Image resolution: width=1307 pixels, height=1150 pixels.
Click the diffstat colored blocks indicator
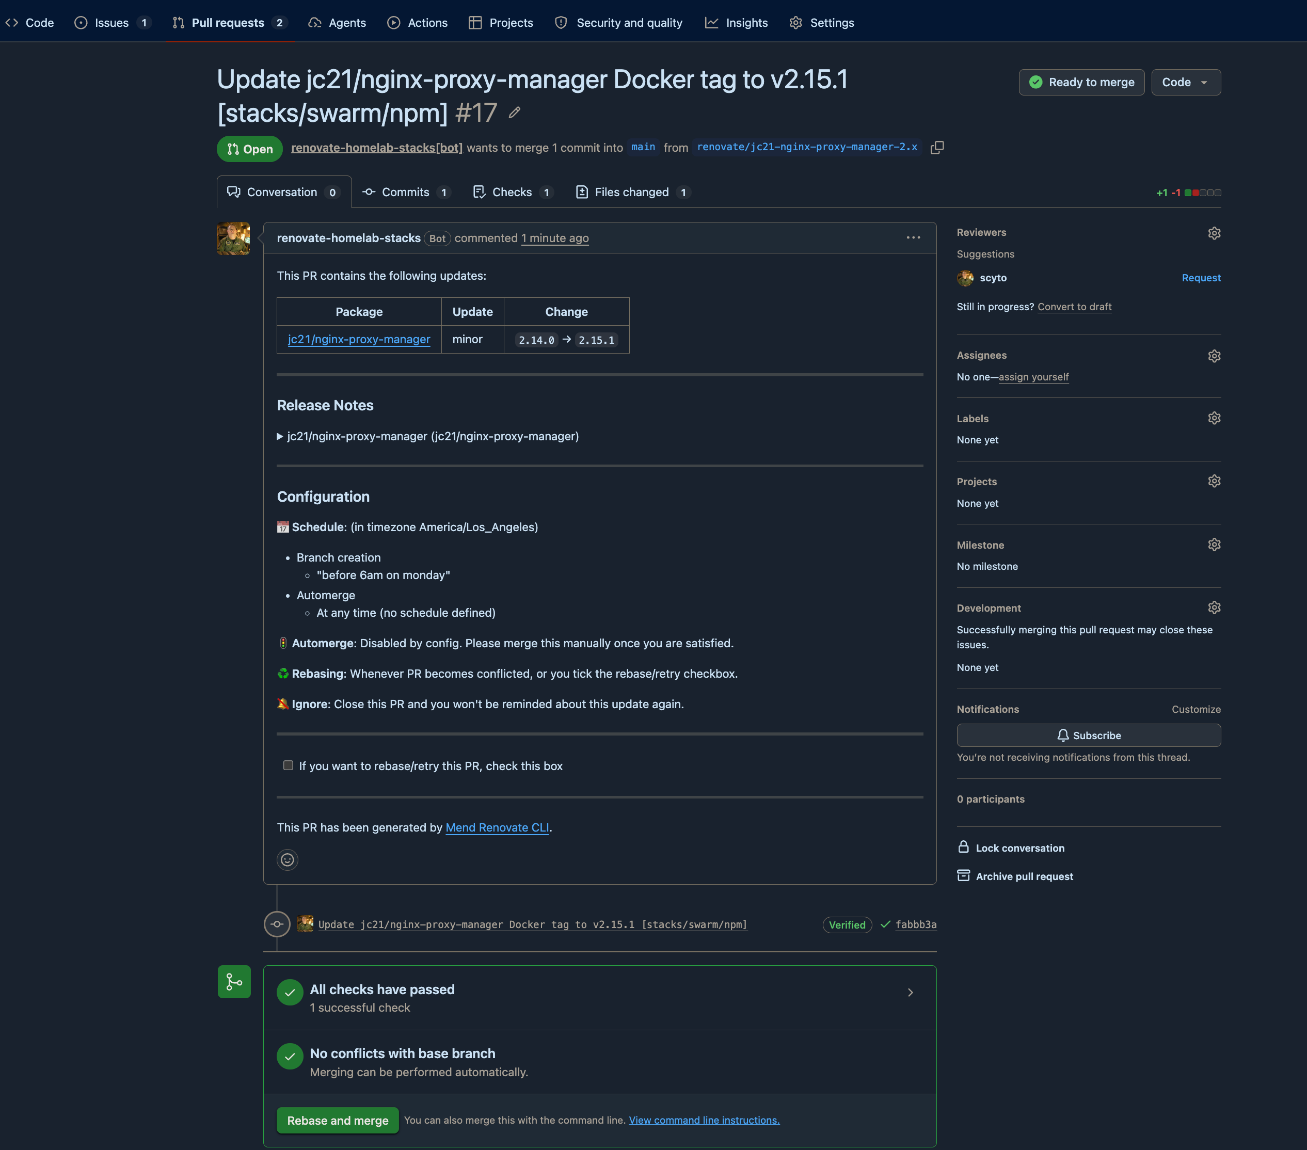pyautogui.click(x=1202, y=193)
